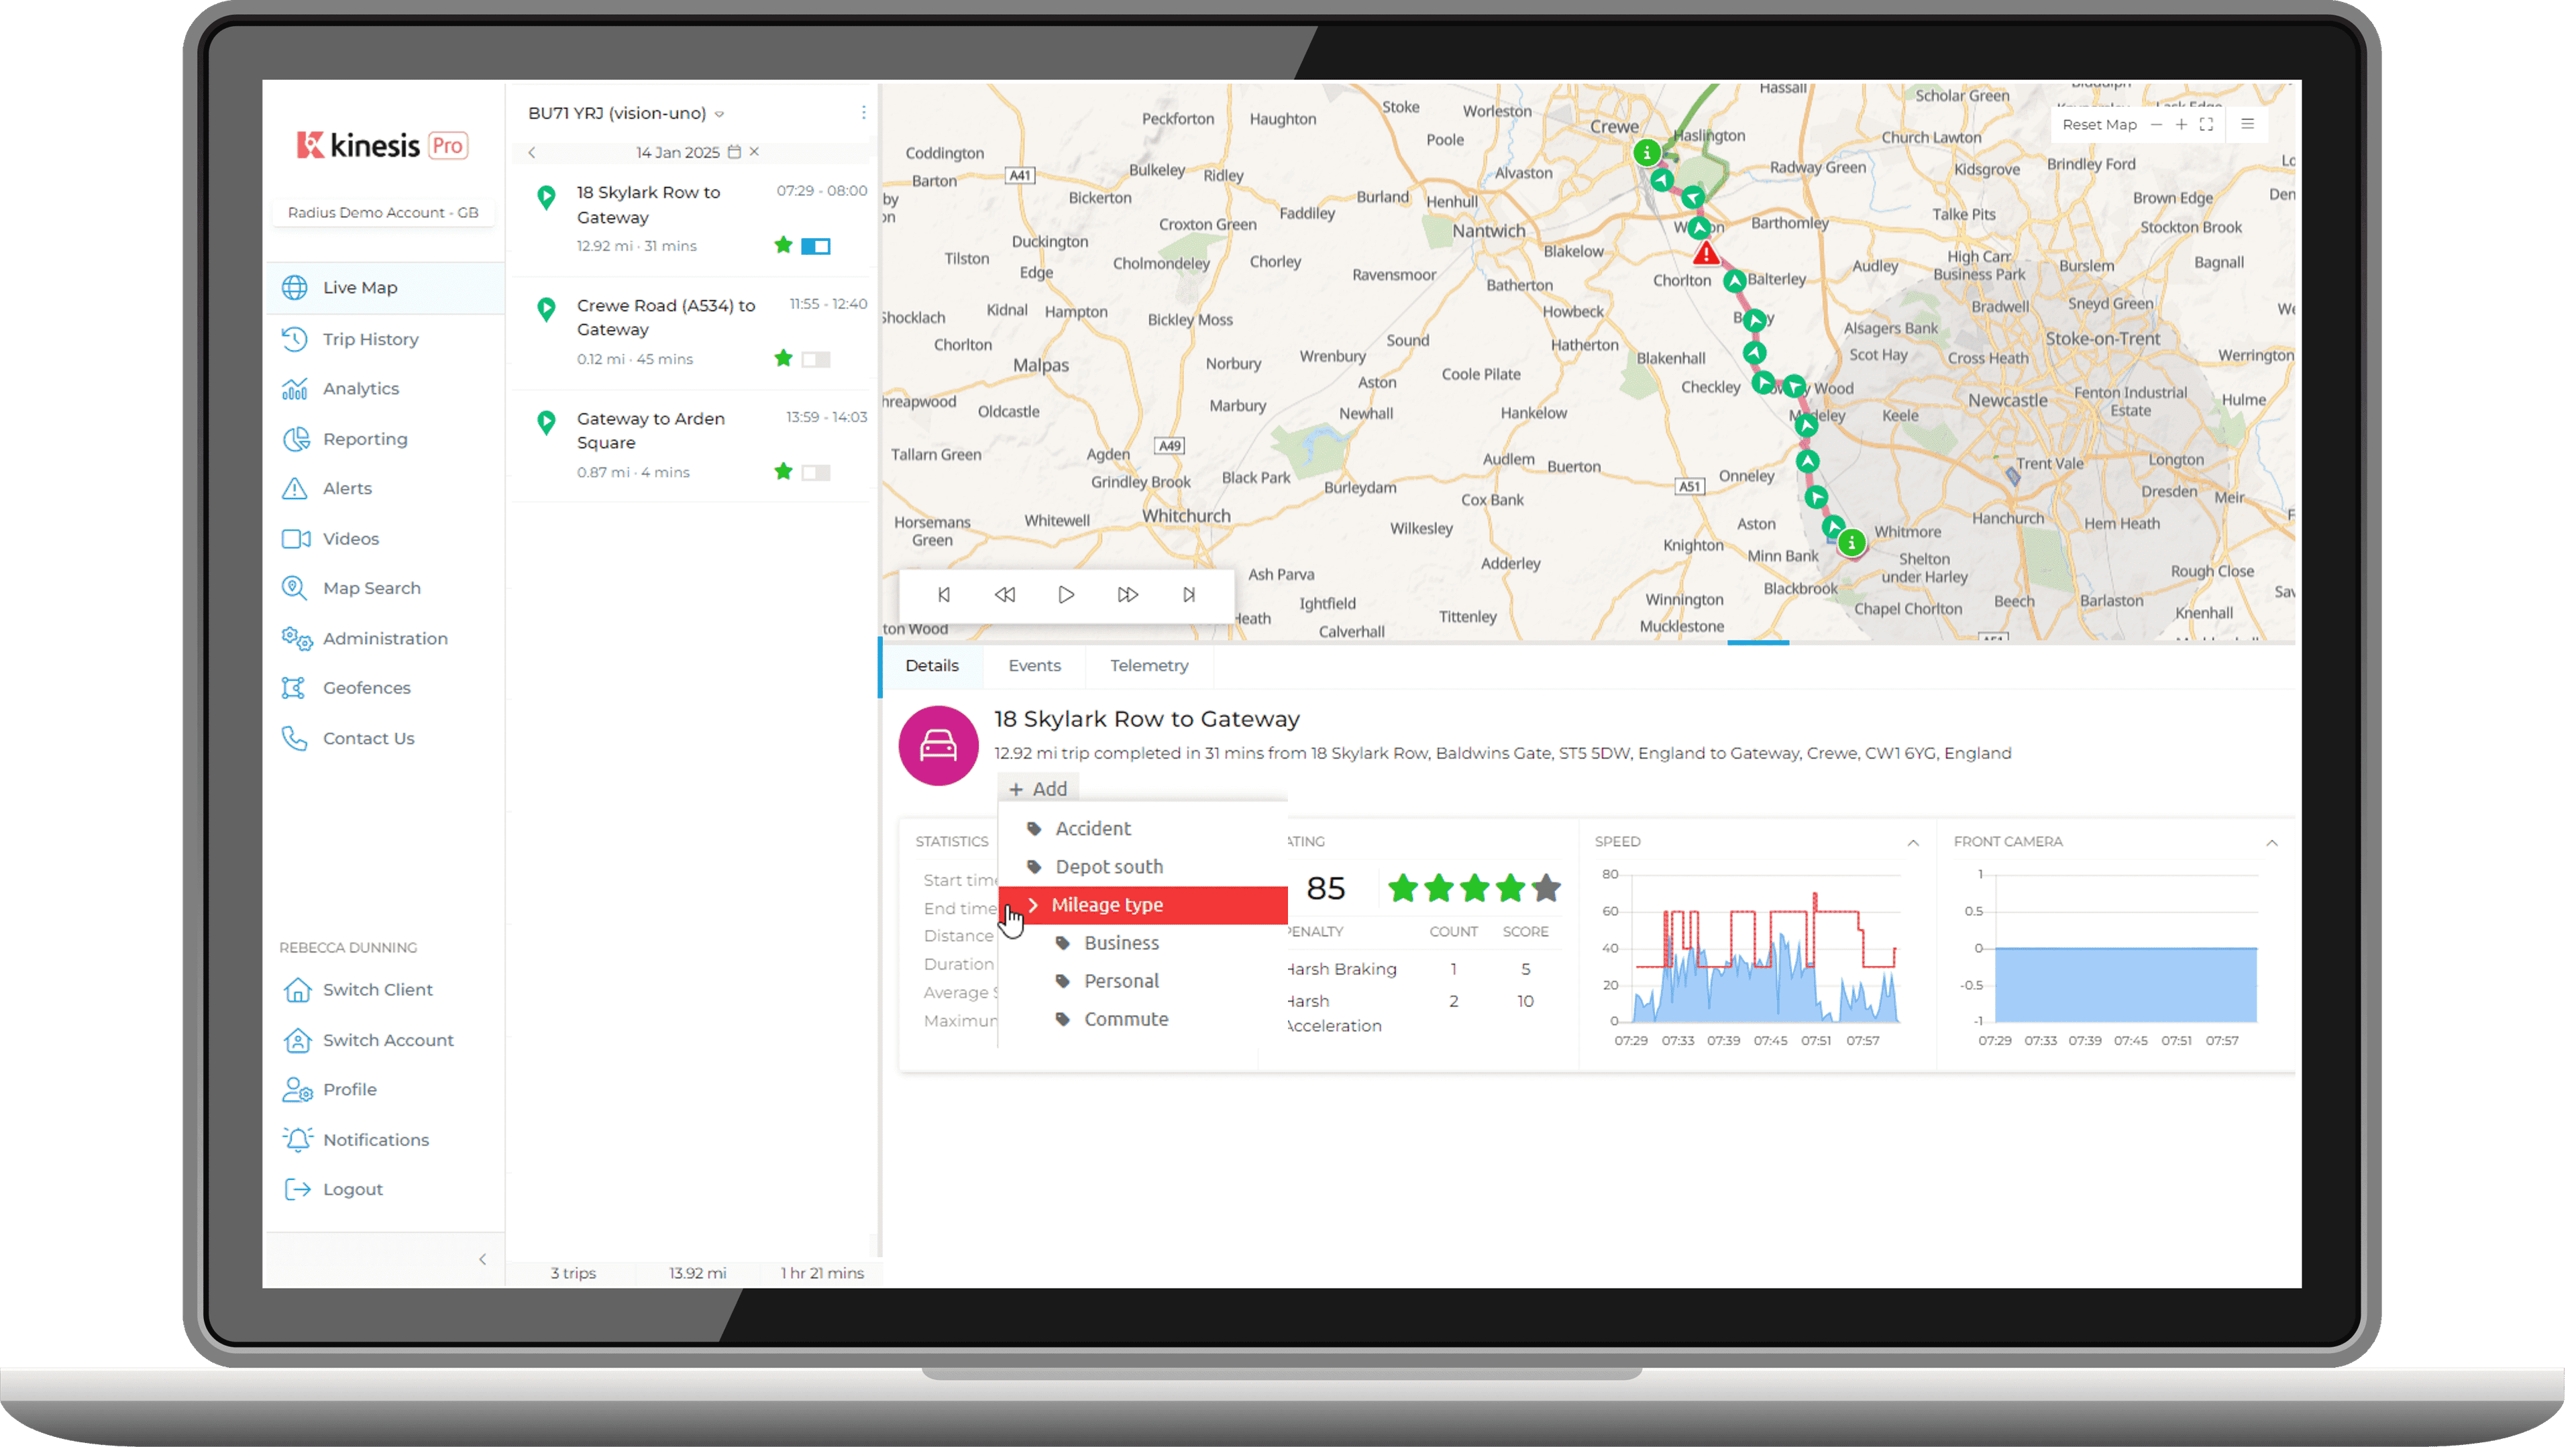The width and height of the screenshot is (2576, 1447).
Task: Select the Gateway to Arden Square trip
Action: [692, 445]
